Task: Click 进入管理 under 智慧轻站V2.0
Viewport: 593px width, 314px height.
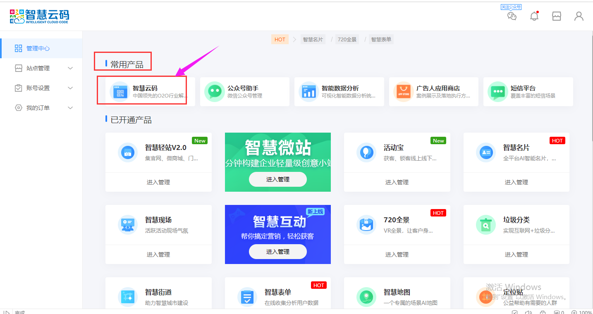Action: coord(158,182)
